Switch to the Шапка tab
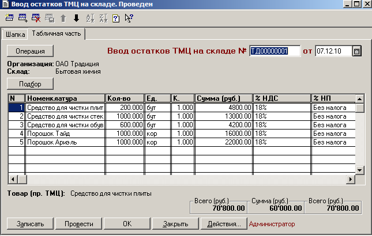Image resolution: width=372 pixels, height=236 pixels. pyautogui.click(x=16, y=35)
